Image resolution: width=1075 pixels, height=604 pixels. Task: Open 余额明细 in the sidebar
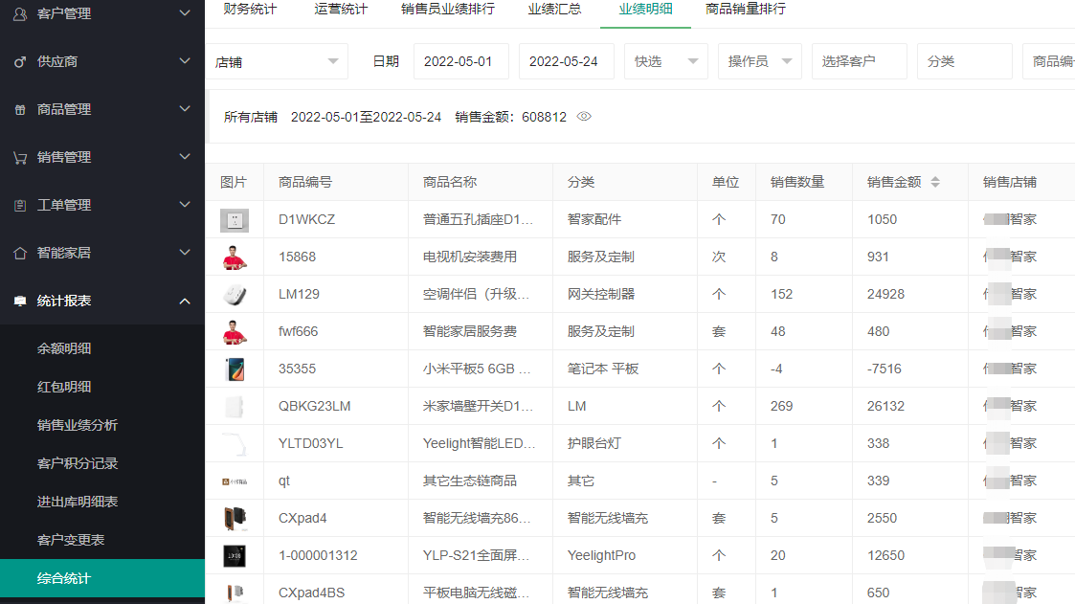click(64, 349)
